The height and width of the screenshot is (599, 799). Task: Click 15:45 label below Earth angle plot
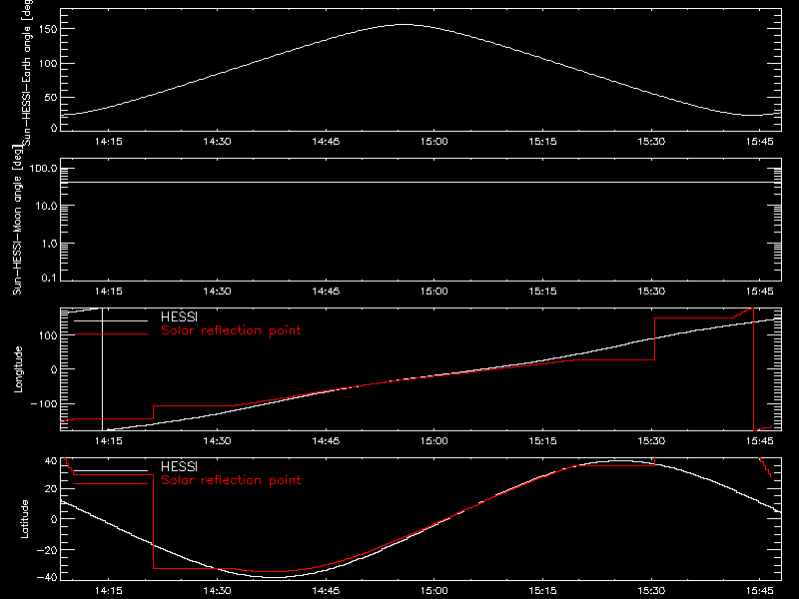pos(760,142)
